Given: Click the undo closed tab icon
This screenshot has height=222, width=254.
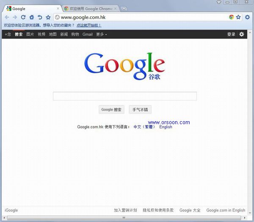Looking at the screenshot, I should pyautogui.click(x=40, y=17).
